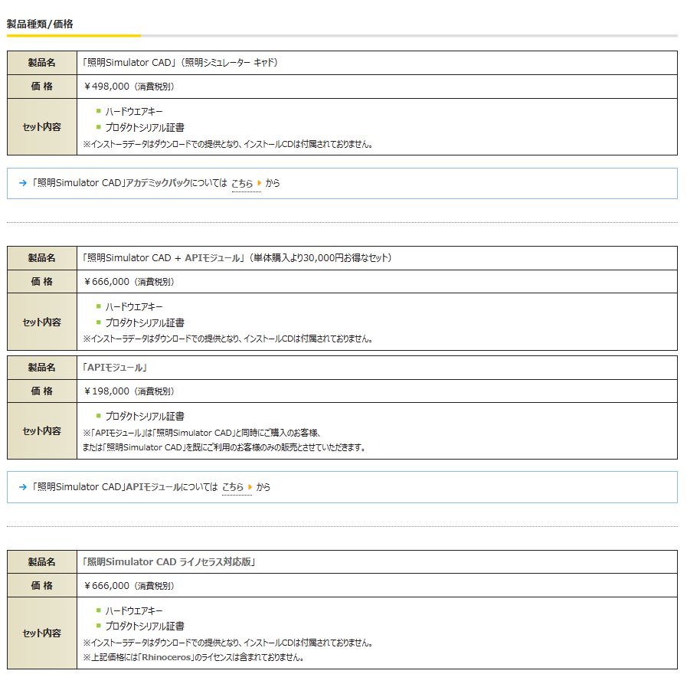Select プロダクトシリアル証書 in the ¥498,000 product table
687x674 pixels.
[x=145, y=128]
